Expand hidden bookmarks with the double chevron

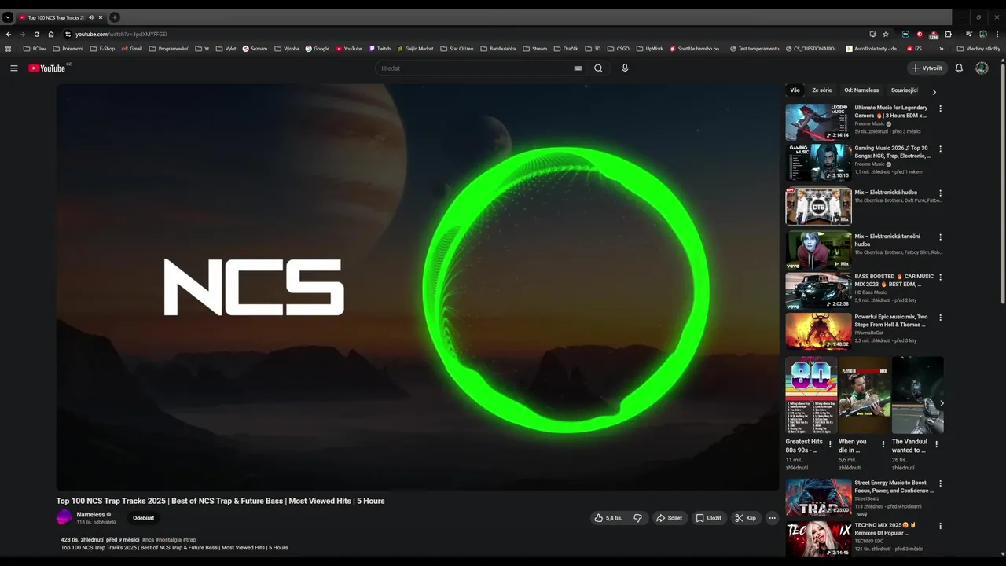942,49
